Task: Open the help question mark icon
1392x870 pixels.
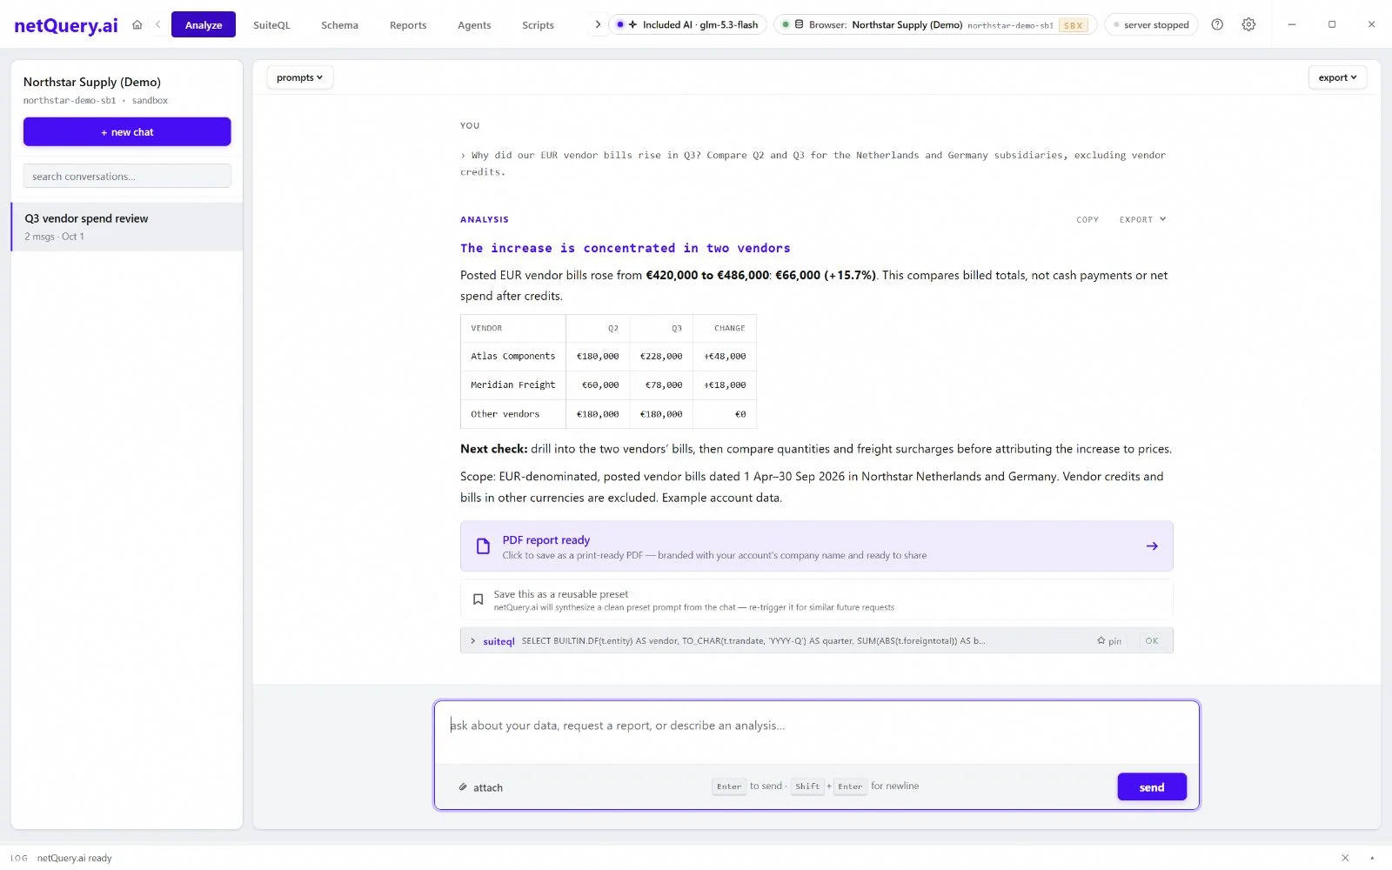Action: pyautogui.click(x=1217, y=24)
